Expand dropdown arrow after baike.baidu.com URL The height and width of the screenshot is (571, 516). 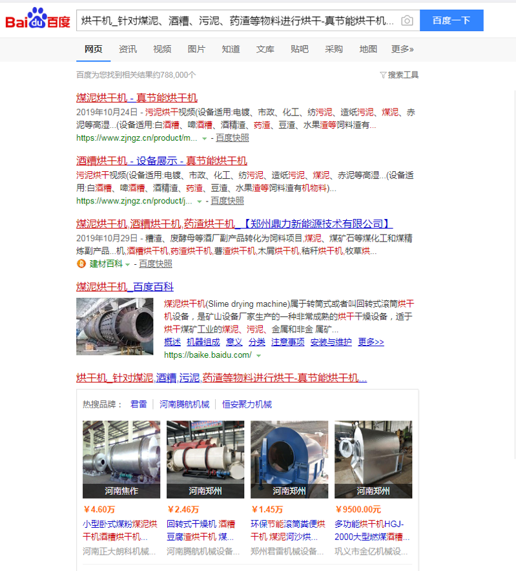[x=258, y=356]
